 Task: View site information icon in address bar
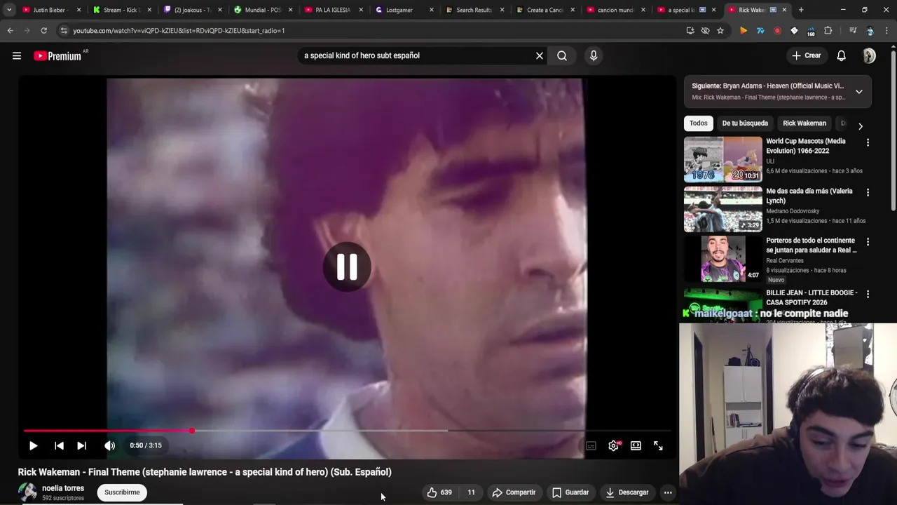(63, 31)
